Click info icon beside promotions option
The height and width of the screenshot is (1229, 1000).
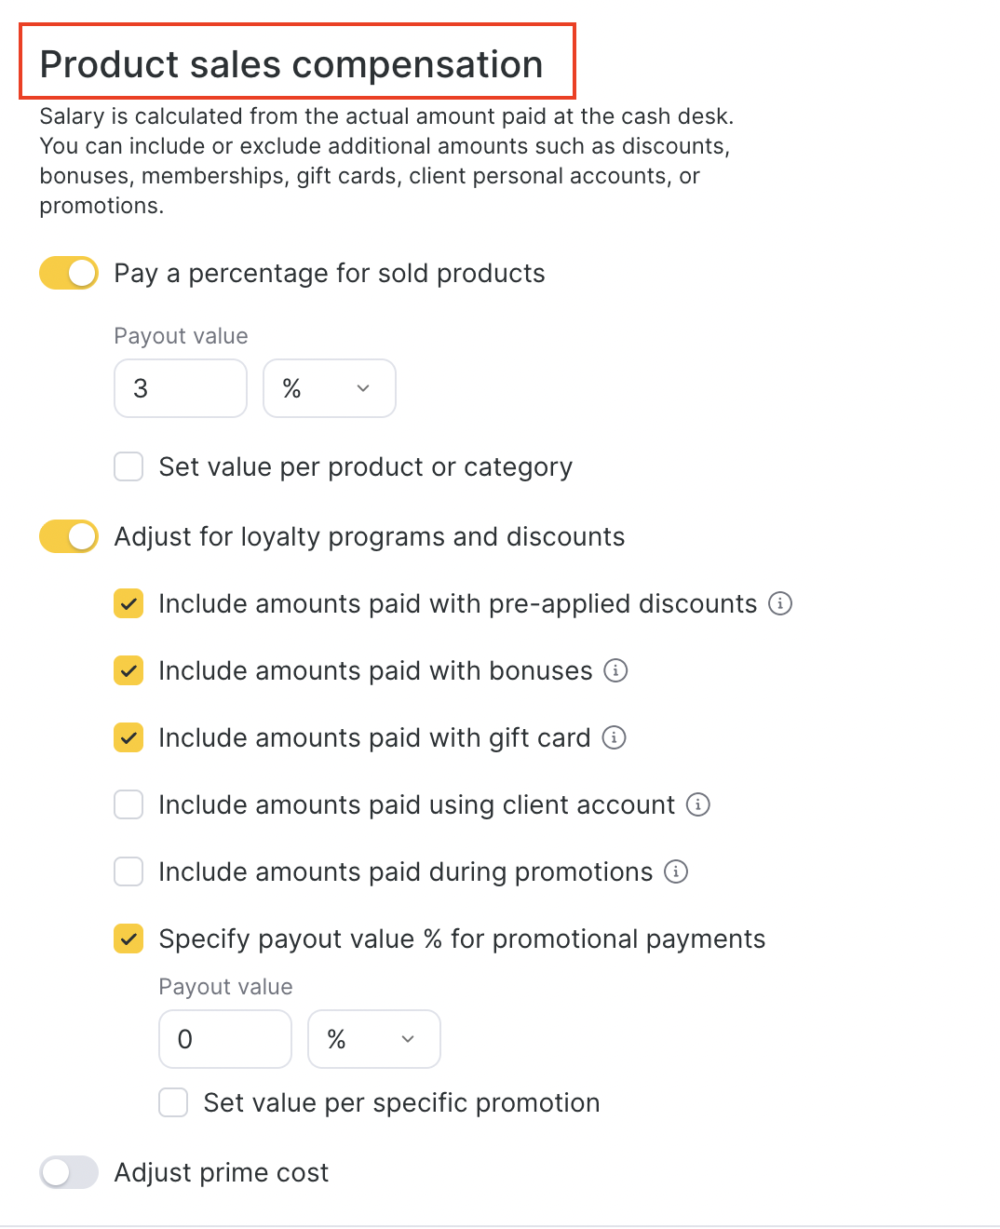point(676,871)
